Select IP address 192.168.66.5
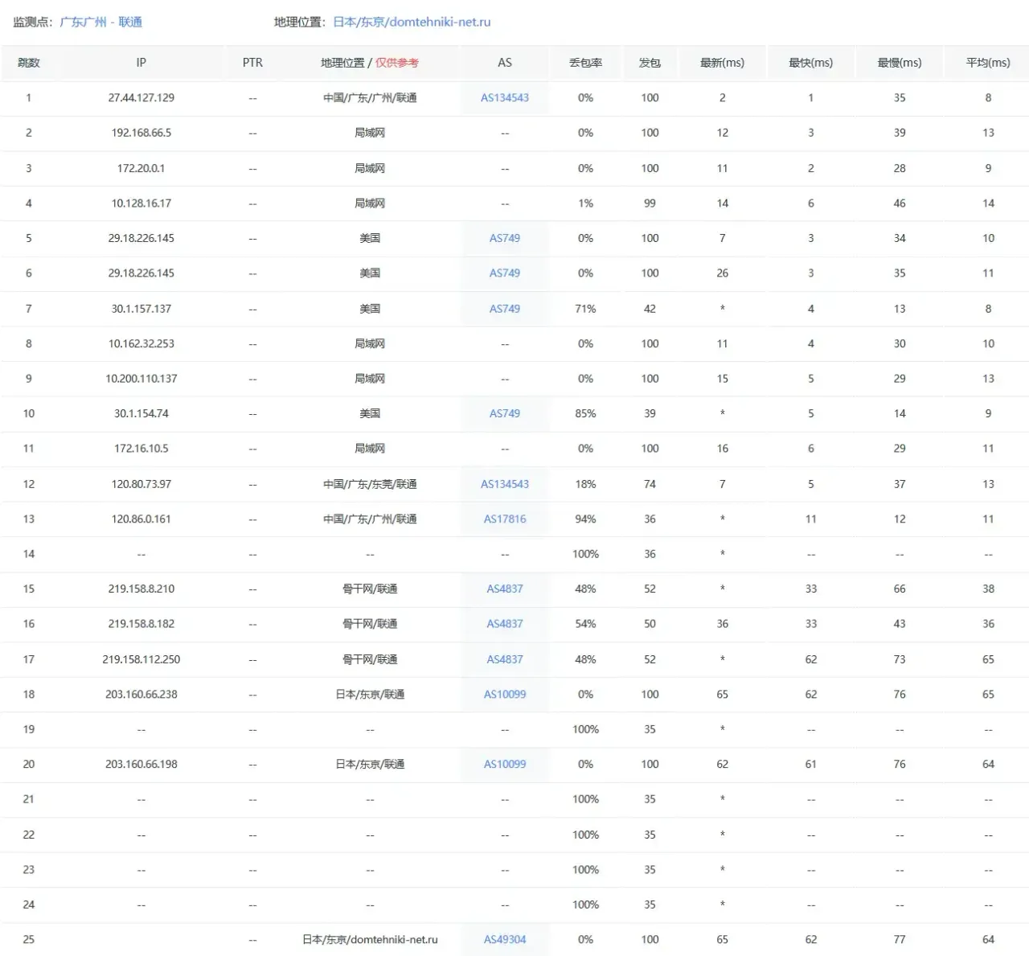 point(141,133)
